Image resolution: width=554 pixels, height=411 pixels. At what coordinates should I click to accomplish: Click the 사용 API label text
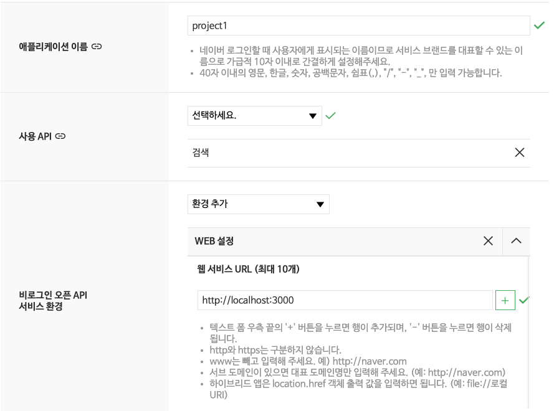click(36, 136)
